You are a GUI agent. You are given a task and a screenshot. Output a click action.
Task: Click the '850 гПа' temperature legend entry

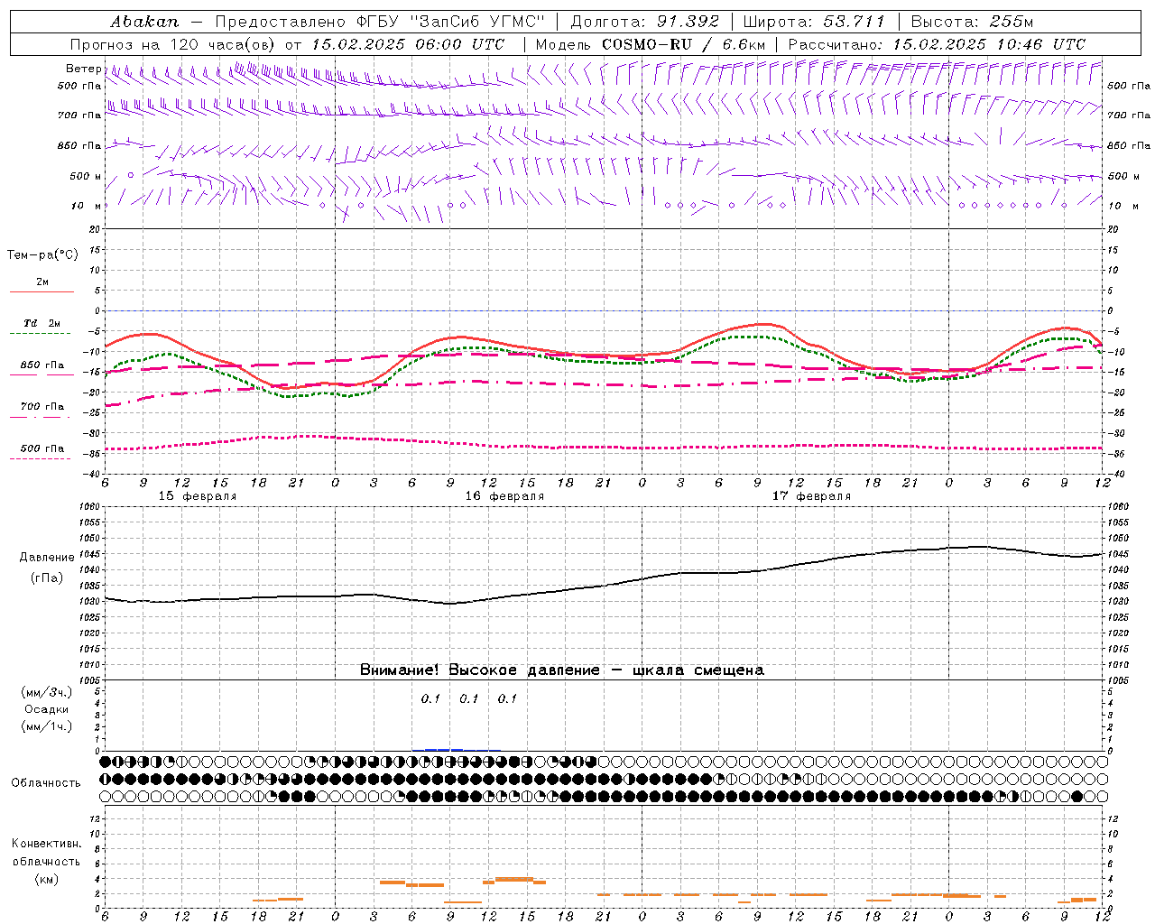(x=42, y=365)
